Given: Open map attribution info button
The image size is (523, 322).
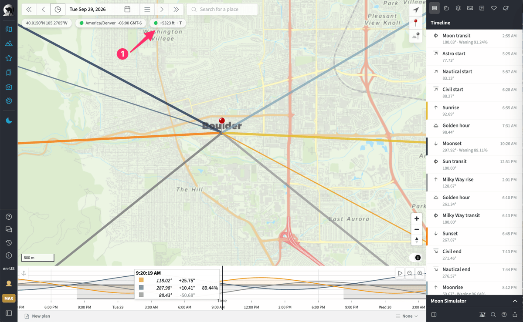Looking at the screenshot, I should (x=418, y=258).
